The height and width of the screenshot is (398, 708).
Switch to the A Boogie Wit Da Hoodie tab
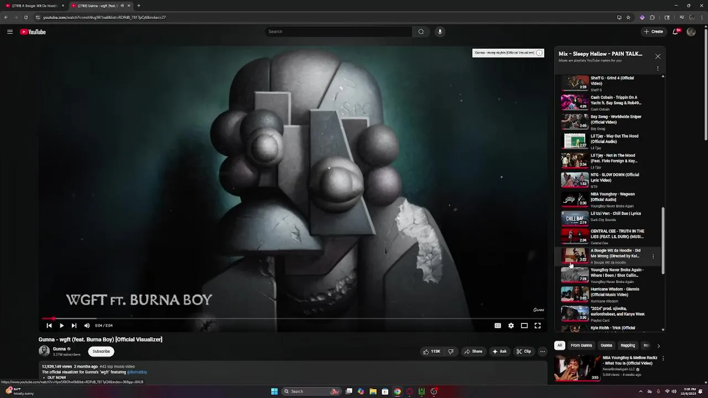click(35, 6)
